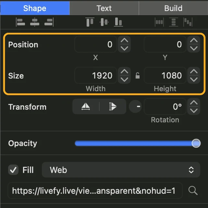Decrease Height with stepper down arrow

194,80
